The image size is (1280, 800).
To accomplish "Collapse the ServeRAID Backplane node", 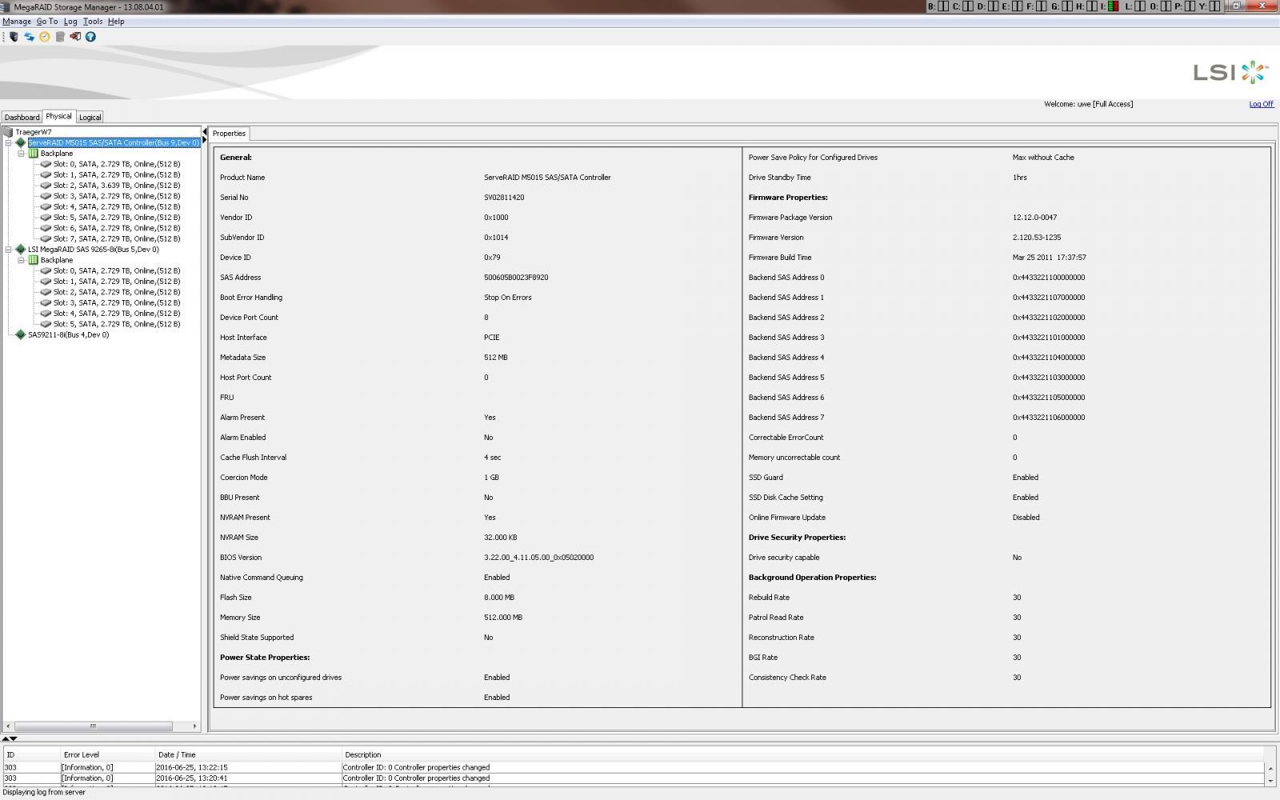I will 21,154.
